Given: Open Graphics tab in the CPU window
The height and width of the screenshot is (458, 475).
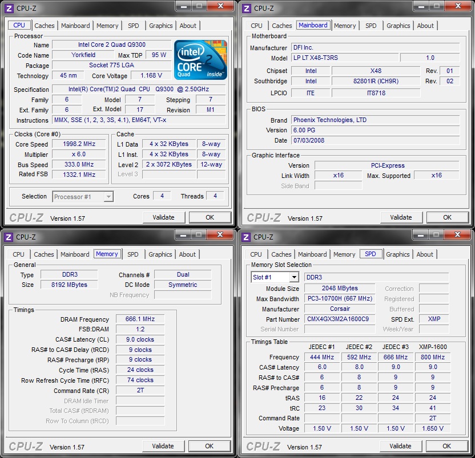Looking at the screenshot, I should [161, 26].
